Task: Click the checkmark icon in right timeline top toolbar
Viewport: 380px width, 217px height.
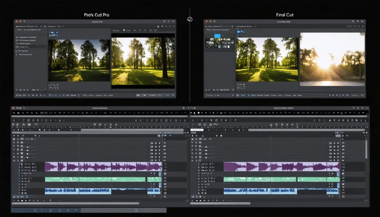Action: 221,113
